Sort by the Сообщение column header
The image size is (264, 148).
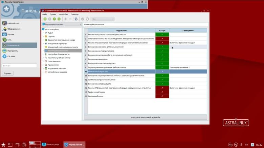(x=188, y=30)
